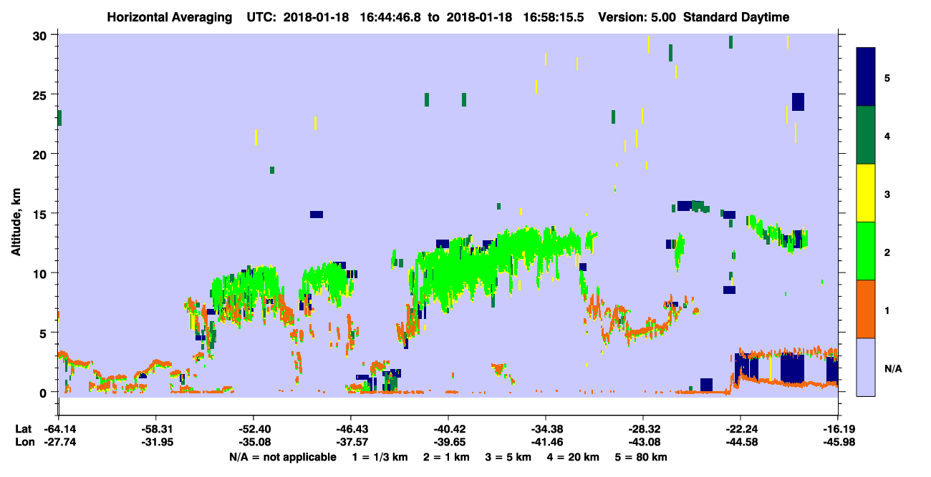Click latitude value '-46.43'
This screenshot has height=477, width=931.
tap(351, 429)
